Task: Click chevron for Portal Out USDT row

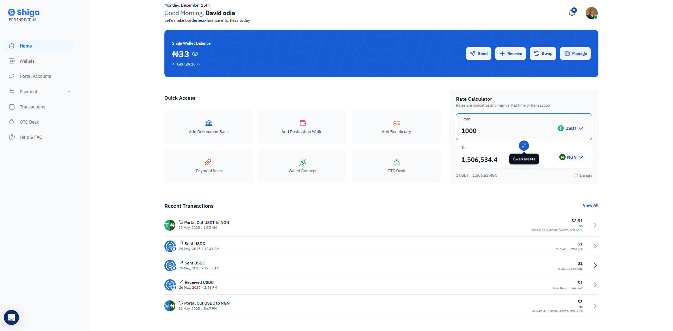Action: click(595, 225)
